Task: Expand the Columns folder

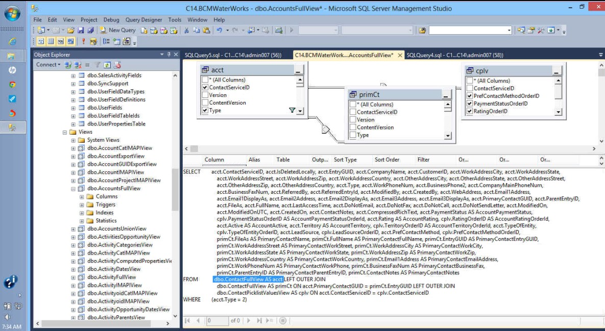Action: click(x=82, y=197)
